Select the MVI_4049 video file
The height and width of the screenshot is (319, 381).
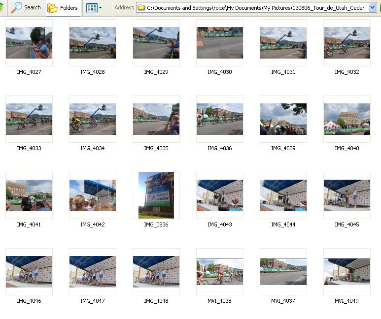347,272
